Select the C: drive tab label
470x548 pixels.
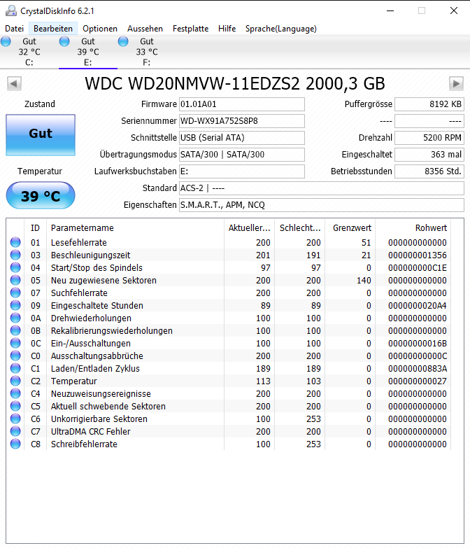pos(29,62)
